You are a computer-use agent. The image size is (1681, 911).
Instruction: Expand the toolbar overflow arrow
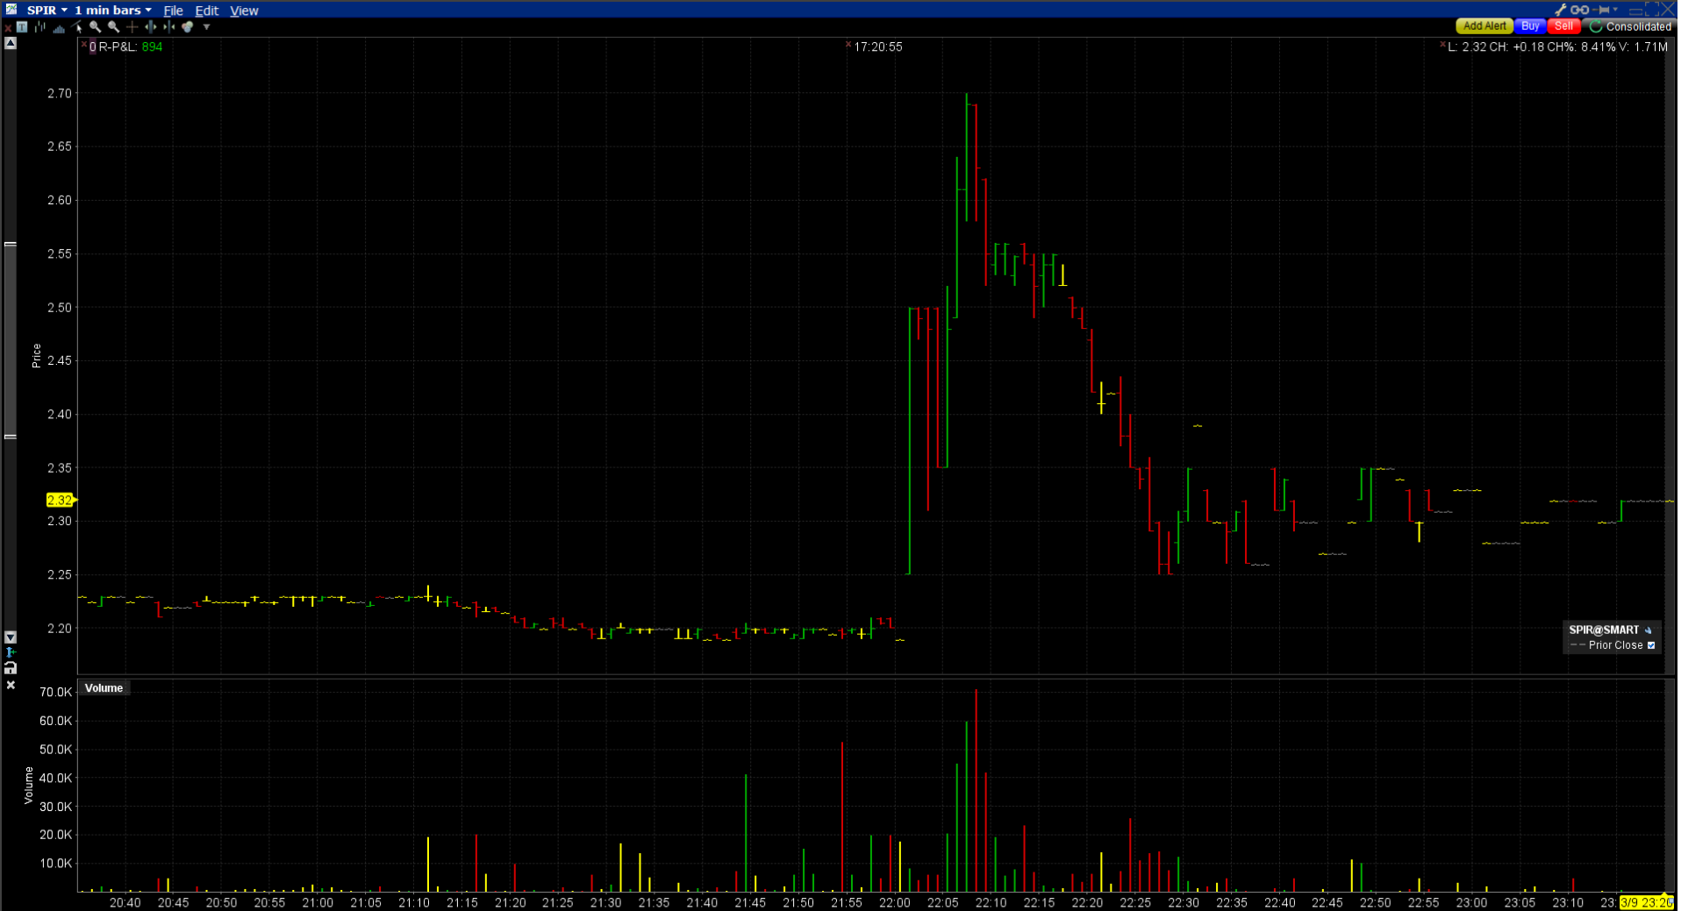point(207,27)
